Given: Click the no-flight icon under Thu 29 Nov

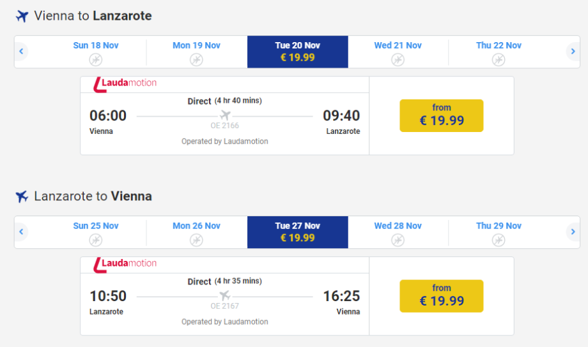Looking at the screenshot, I should tap(499, 240).
